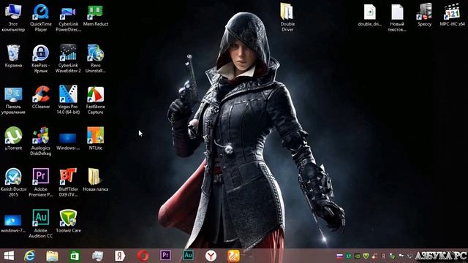Screen dimensions: 468x263
Task: Open the Этот компьютер desktop icon
Action: [13, 18]
